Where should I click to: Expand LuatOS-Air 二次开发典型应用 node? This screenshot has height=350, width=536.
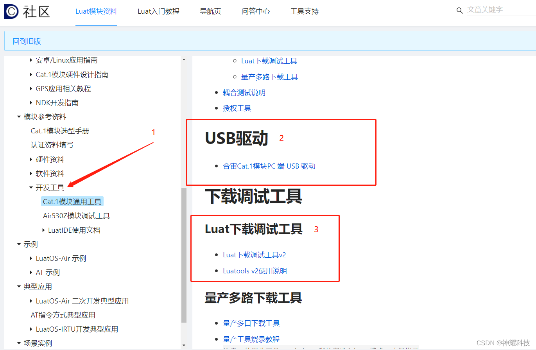click(31, 301)
